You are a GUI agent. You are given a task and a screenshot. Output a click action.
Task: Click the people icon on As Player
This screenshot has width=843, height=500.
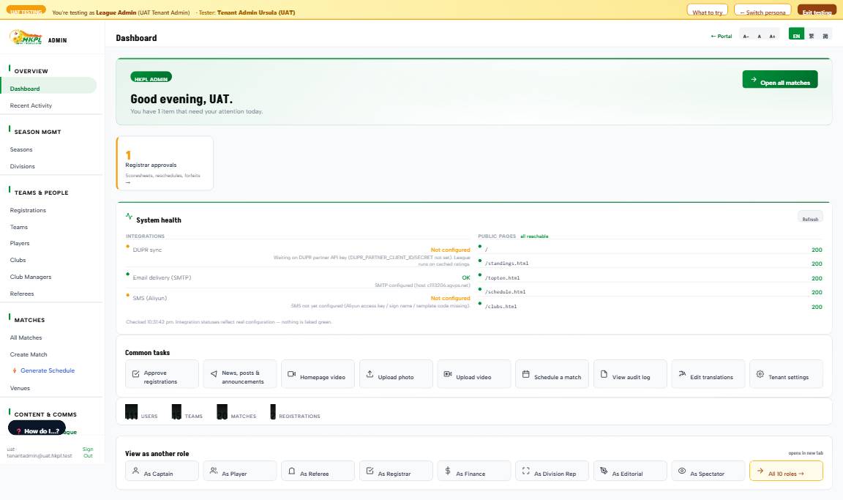coord(214,471)
